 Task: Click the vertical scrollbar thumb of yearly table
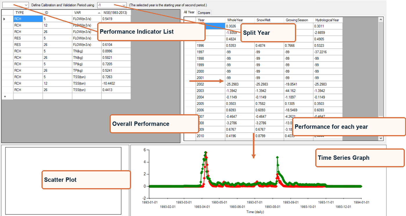pos(381,69)
